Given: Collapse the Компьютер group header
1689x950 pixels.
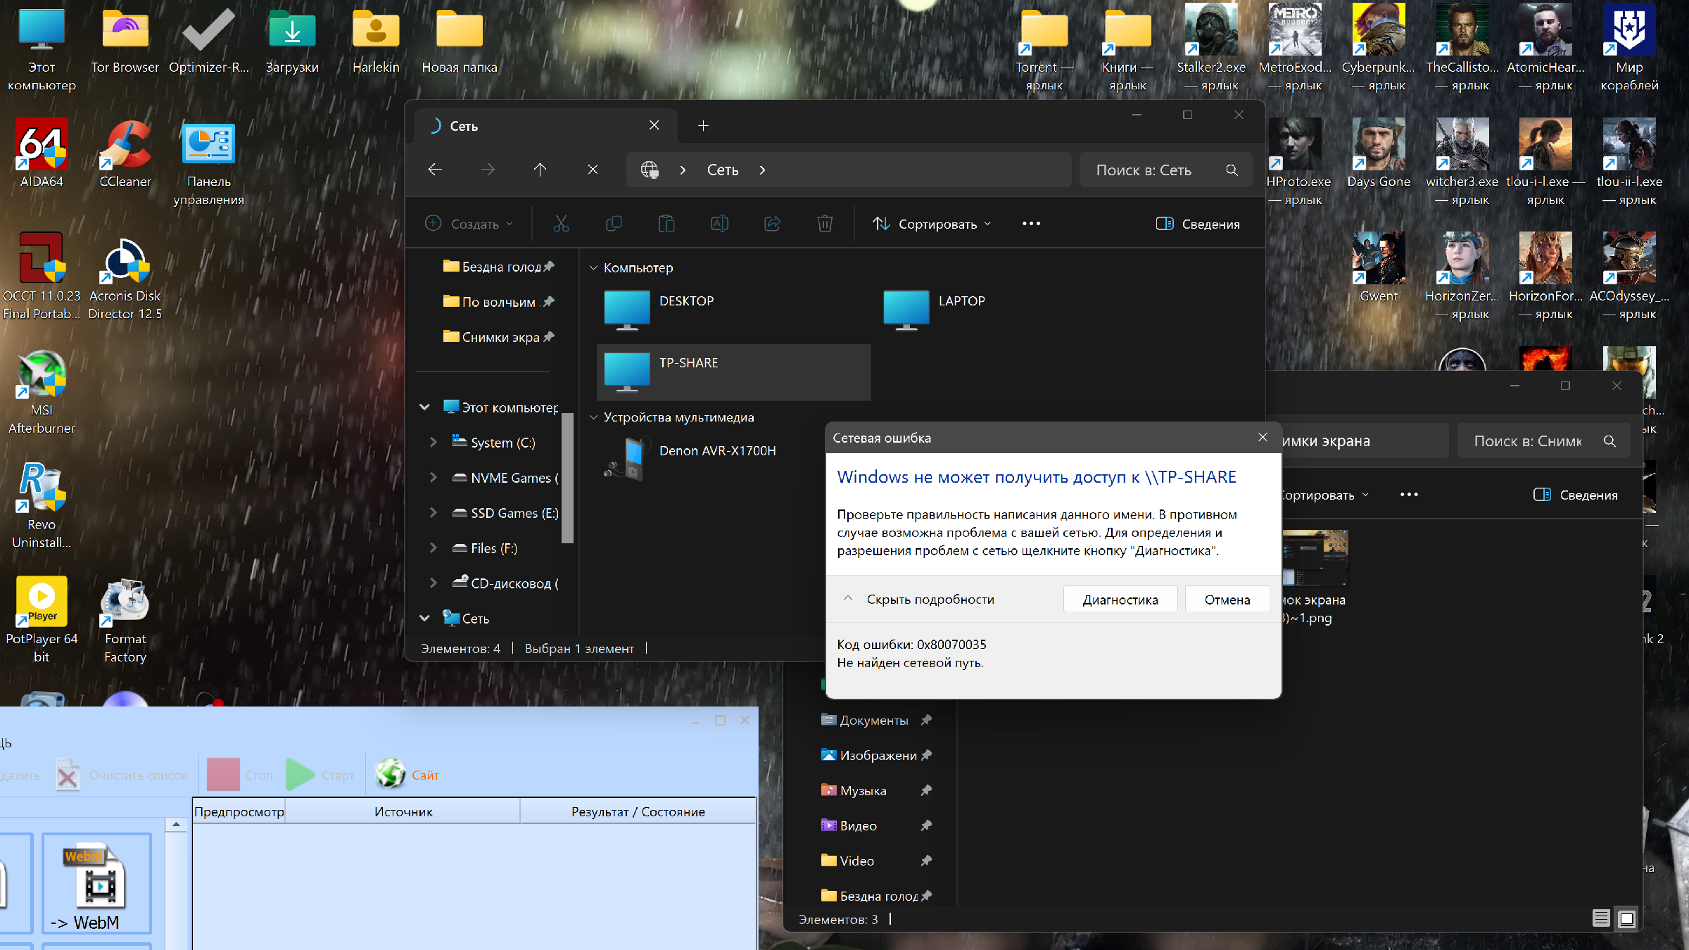Looking at the screenshot, I should tap(593, 267).
